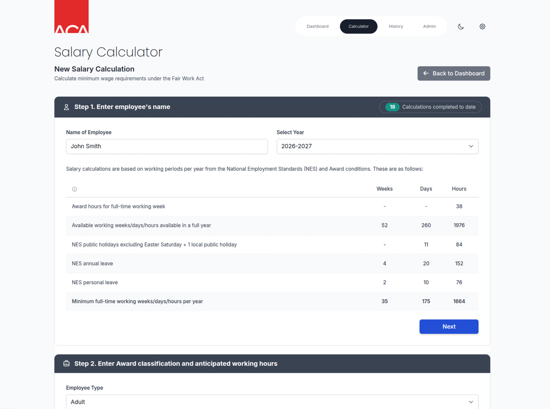550x409 pixels.
Task: Select 'Award hours for full-time working week' row
Action: tap(272, 207)
